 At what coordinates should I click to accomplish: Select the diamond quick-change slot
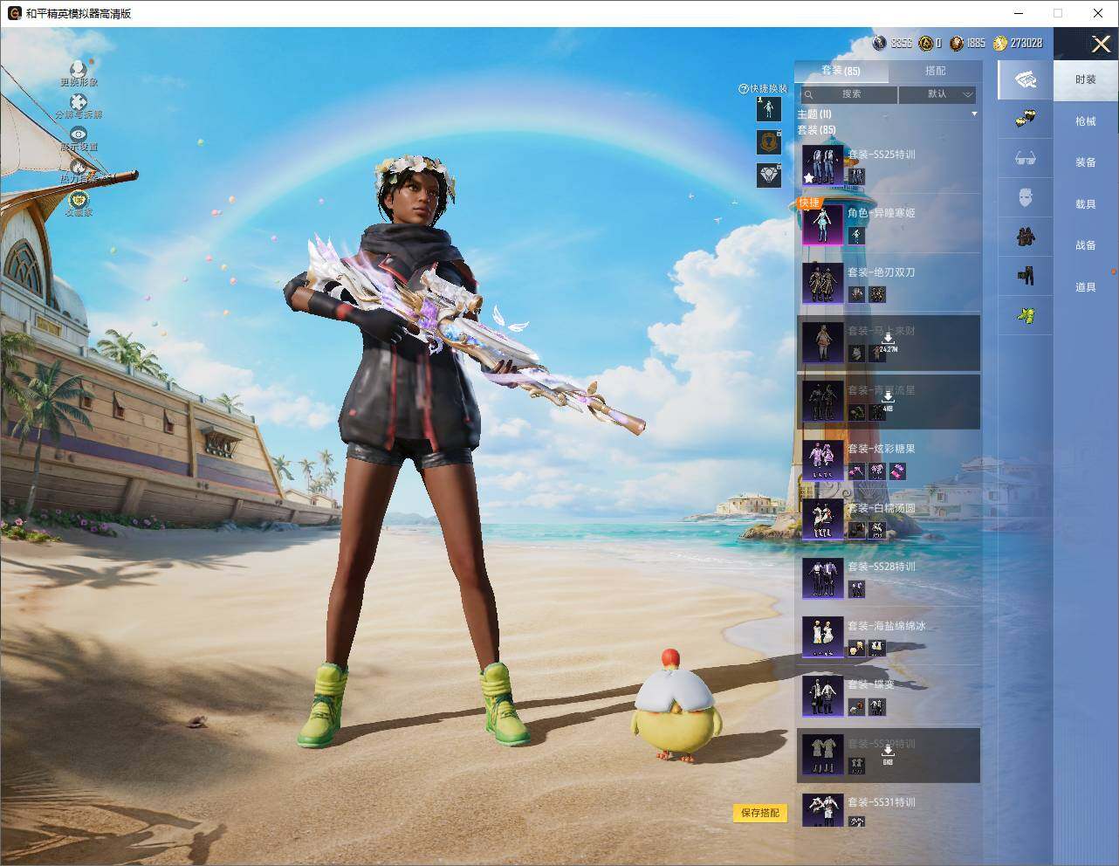coord(769,175)
